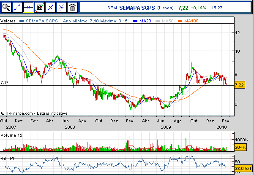Click the Valores panel label

click(8, 21)
